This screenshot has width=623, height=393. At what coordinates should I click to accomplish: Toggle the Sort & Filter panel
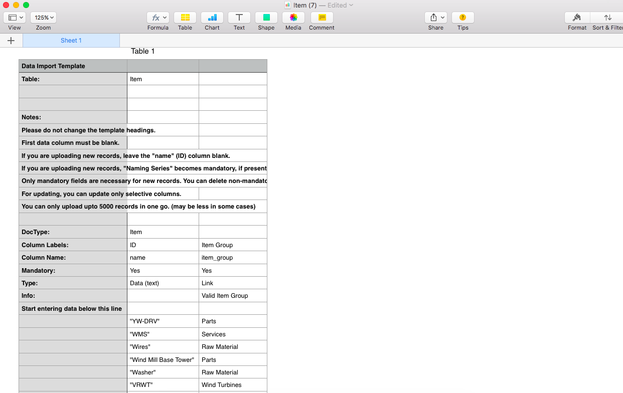click(607, 18)
